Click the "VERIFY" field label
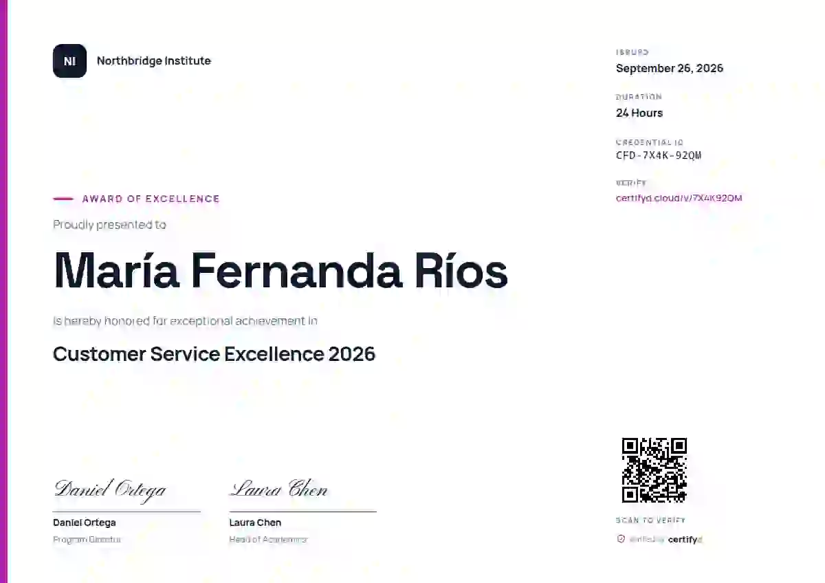Image resolution: width=825 pixels, height=583 pixels. click(631, 183)
